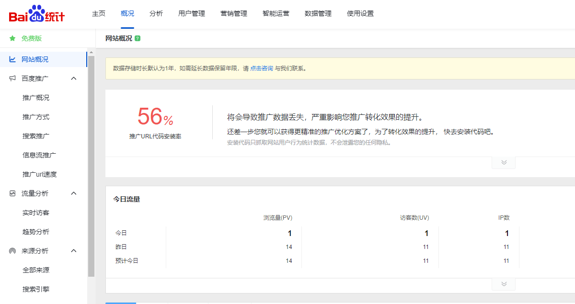
Task: Expand the 今日流量 panel double-chevron
Action: pos(504,284)
